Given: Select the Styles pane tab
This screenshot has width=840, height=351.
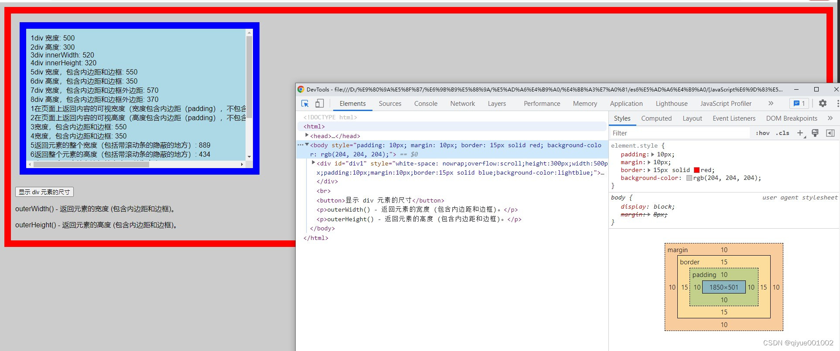Looking at the screenshot, I should pos(622,118).
